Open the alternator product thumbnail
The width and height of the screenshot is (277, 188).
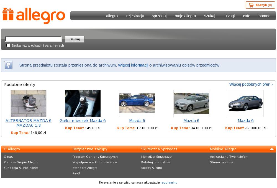[29, 103]
